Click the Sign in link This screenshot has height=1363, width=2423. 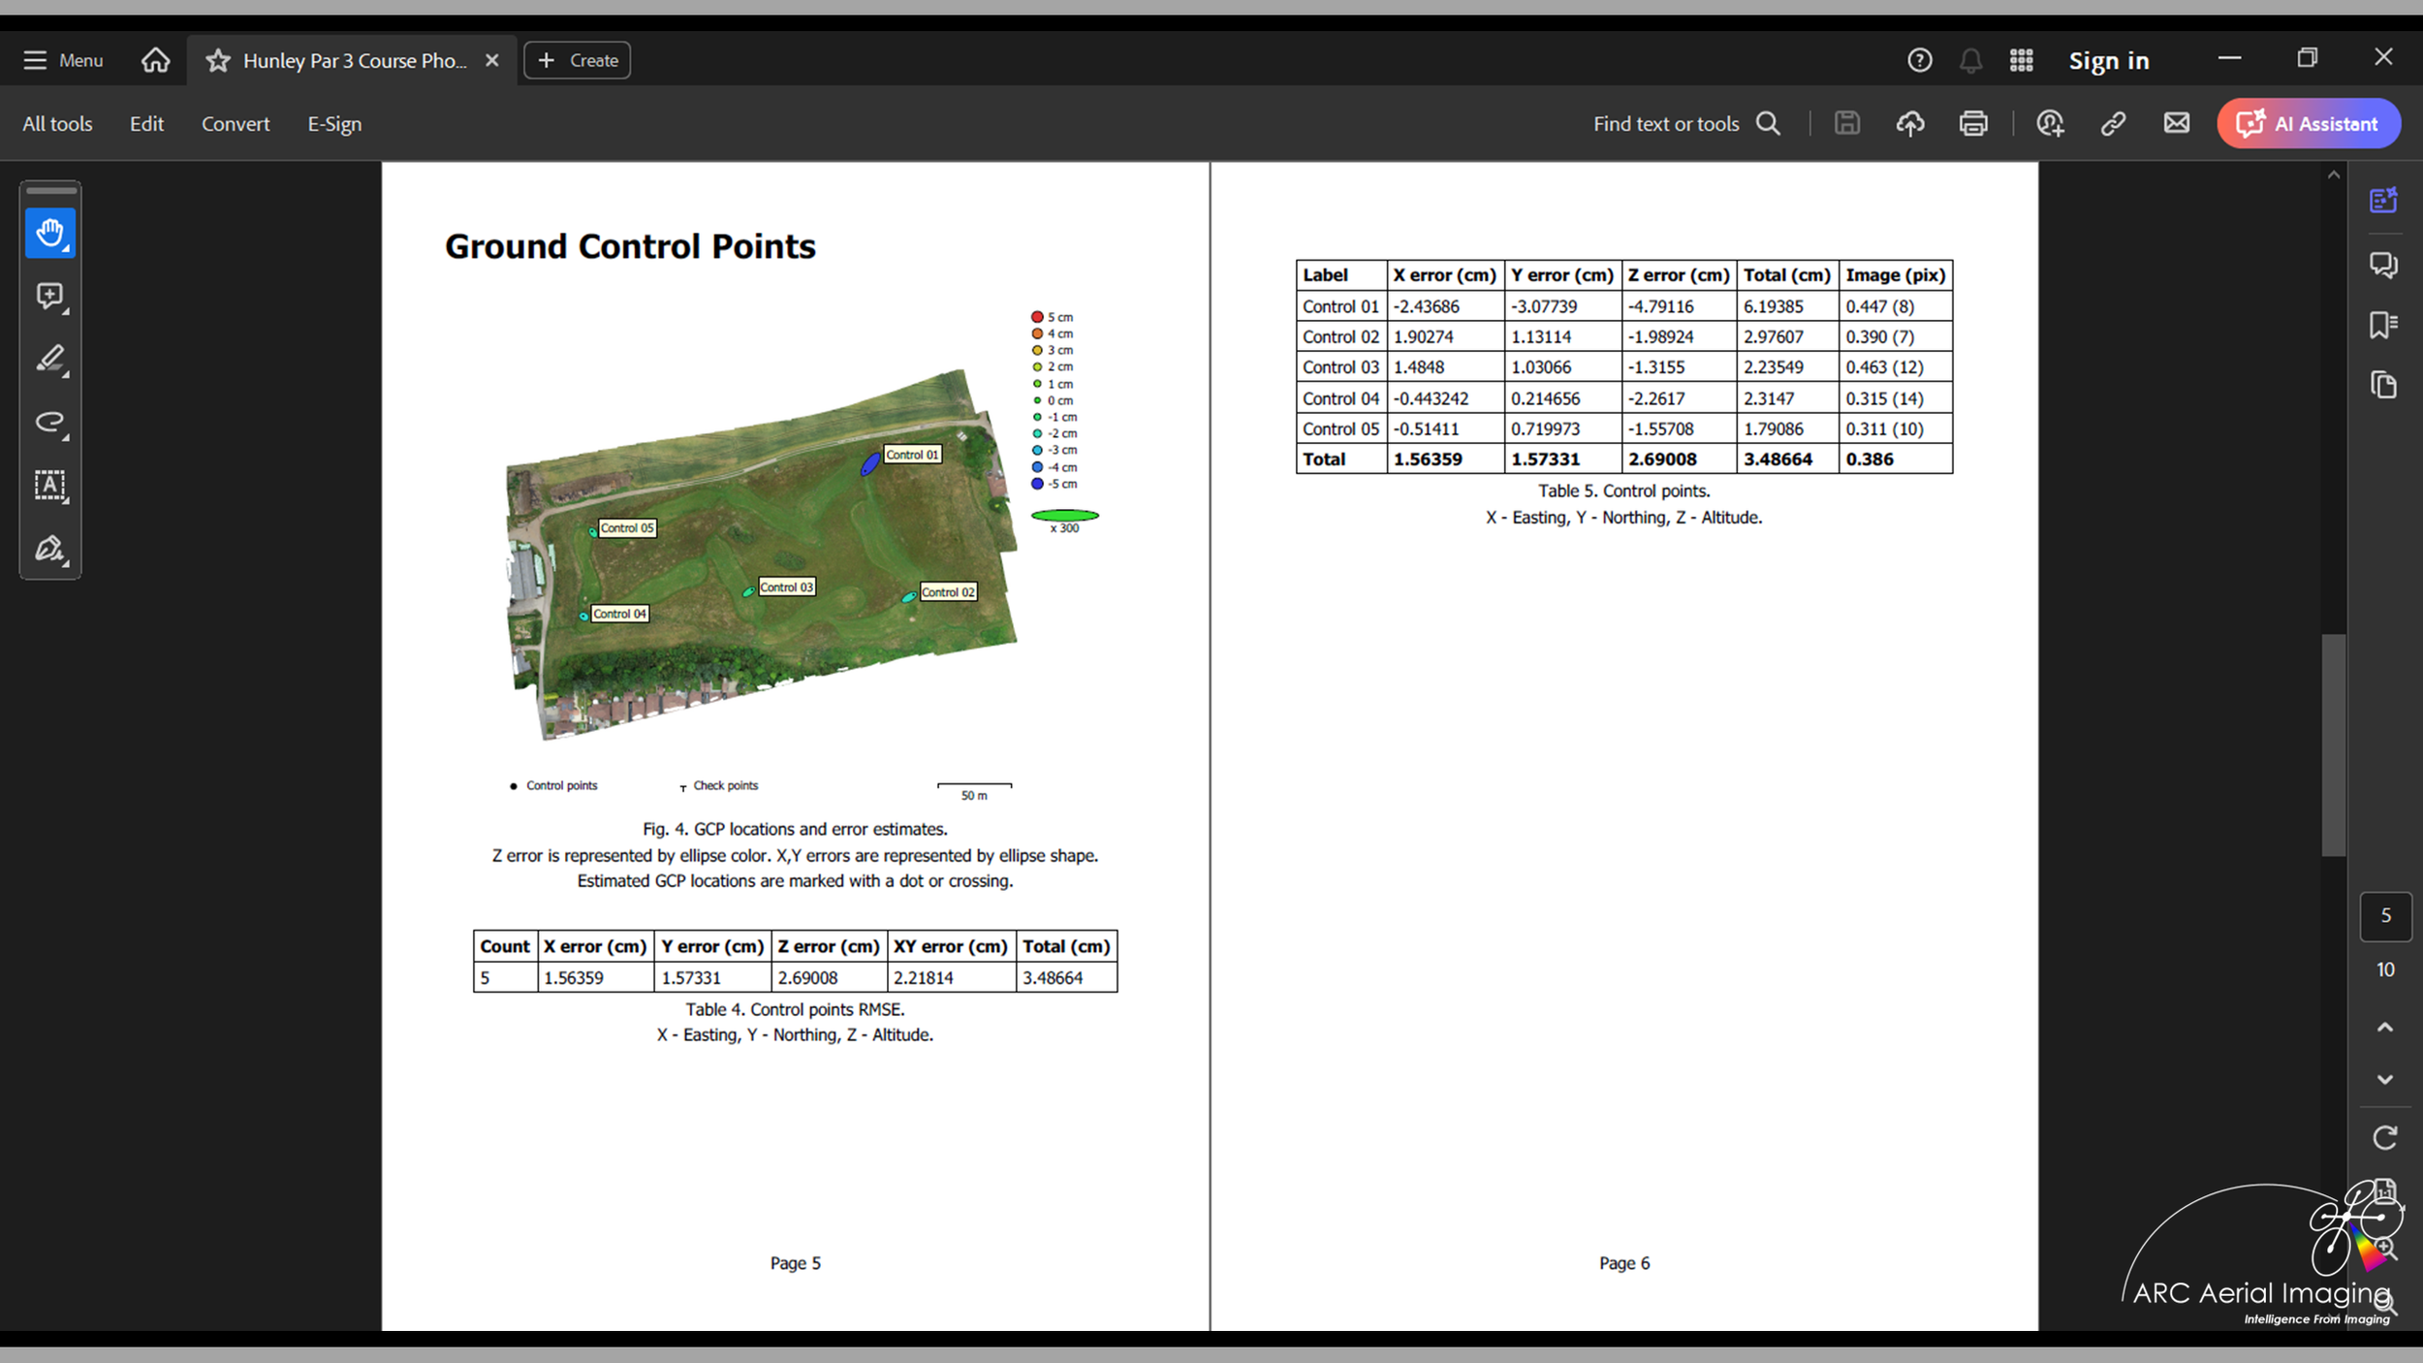2109,60
